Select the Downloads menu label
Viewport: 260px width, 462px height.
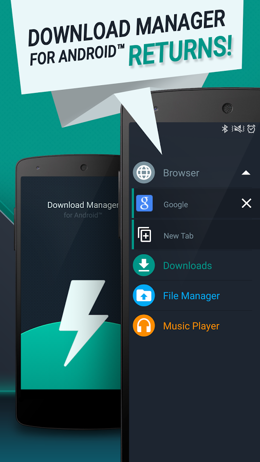[188, 265]
